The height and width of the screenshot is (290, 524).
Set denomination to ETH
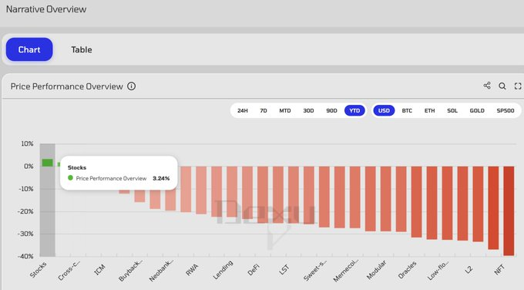[x=430, y=111]
